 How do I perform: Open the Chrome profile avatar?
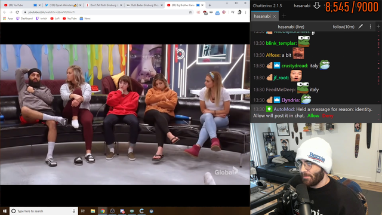tap(239, 12)
